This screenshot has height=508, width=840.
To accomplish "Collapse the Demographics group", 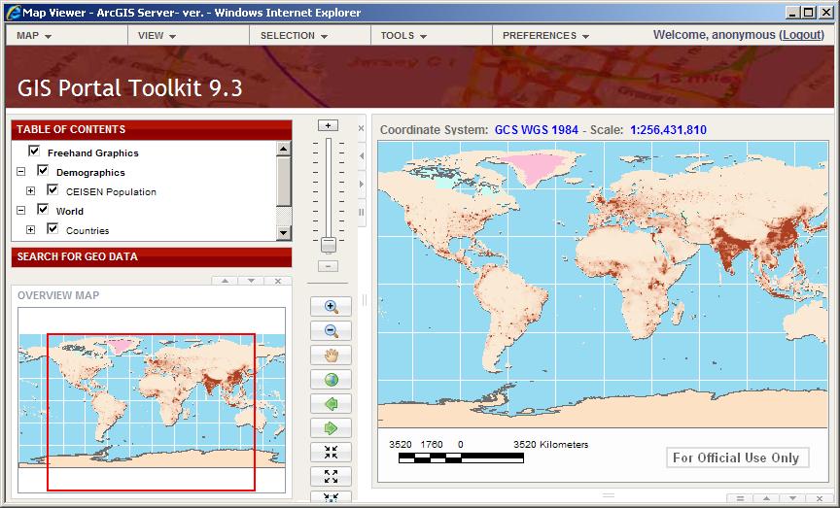I will (x=20, y=172).
